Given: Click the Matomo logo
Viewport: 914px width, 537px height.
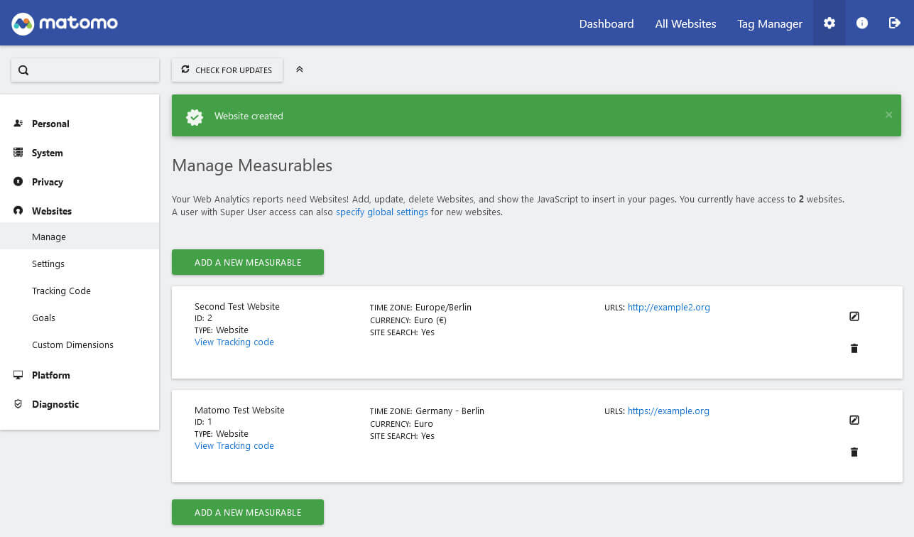Looking at the screenshot, I should (x=64, y=23).
